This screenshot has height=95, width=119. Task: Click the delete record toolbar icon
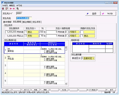pyautogui.click(x=7, y=9)
